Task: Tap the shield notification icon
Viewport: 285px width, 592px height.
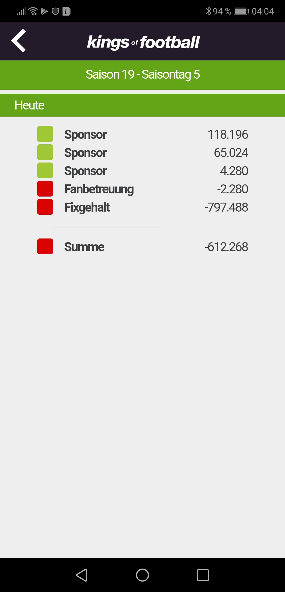Action: click(55, 11)
